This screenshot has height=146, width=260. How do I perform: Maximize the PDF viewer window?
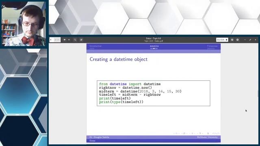coord(250,40)
